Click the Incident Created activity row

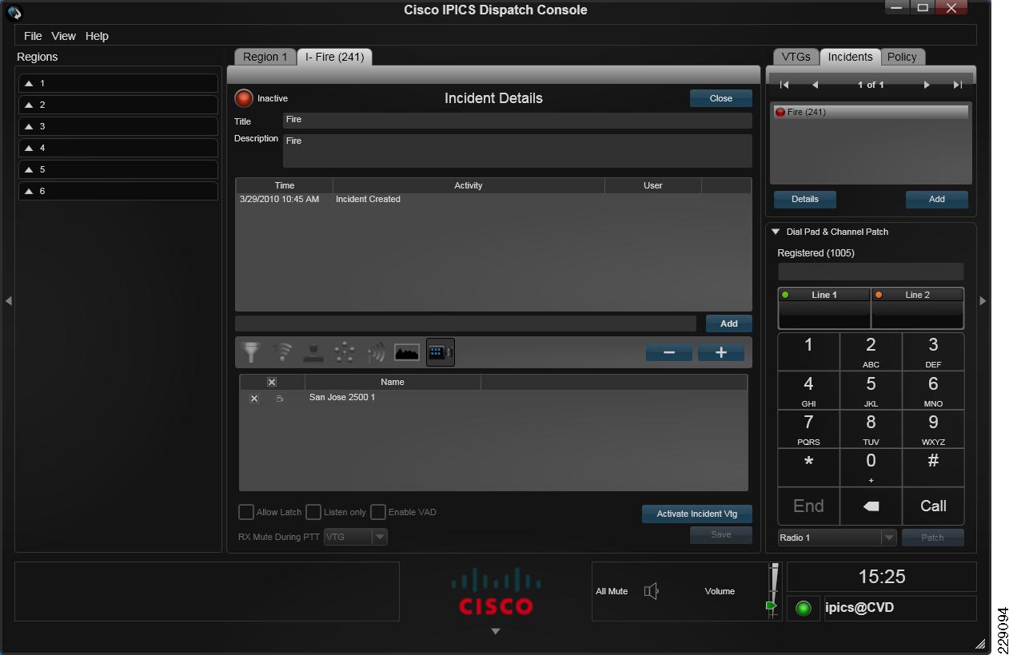click(493, 199)
